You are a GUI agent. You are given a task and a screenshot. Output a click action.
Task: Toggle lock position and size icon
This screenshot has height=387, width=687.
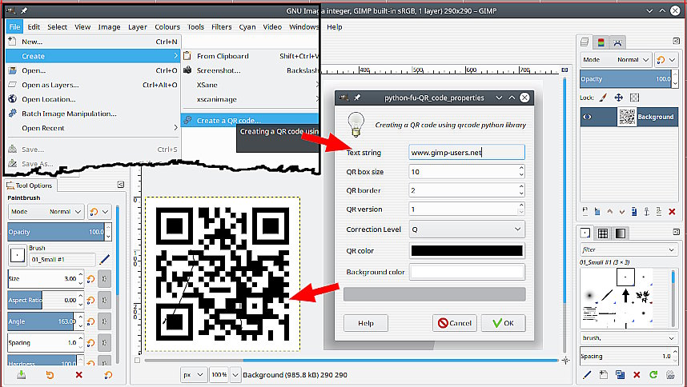click(x=619, y=98)
